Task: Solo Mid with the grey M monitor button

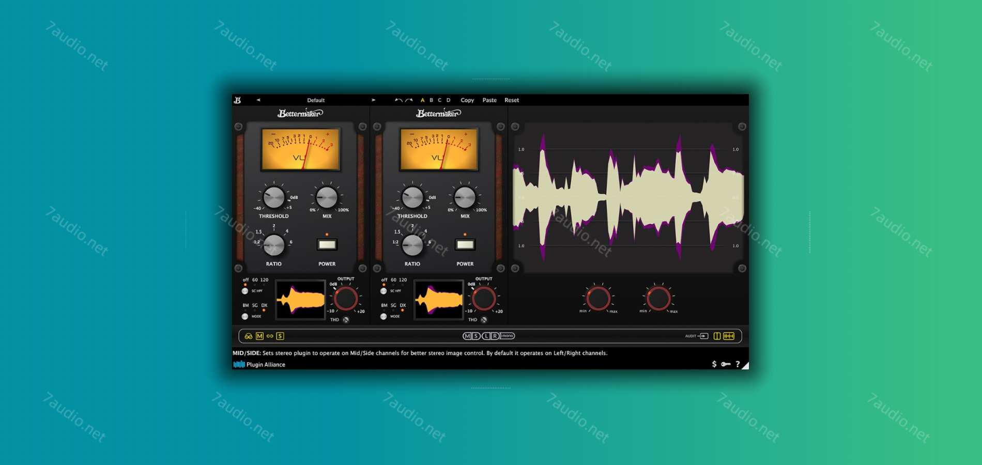Action: (467, 336)
